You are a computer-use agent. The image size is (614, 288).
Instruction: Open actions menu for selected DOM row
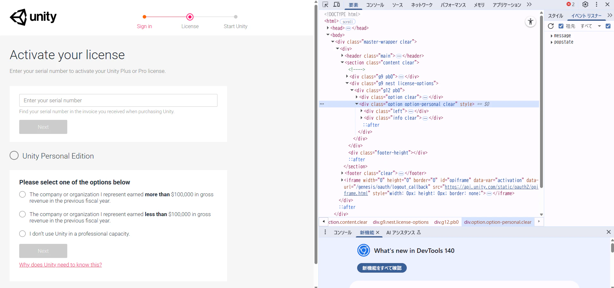click(322, 104)
